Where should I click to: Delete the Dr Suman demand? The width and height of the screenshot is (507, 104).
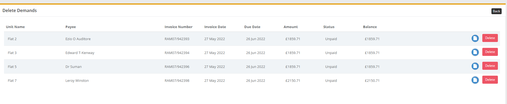pyautogui.click(x=490, y=66)
